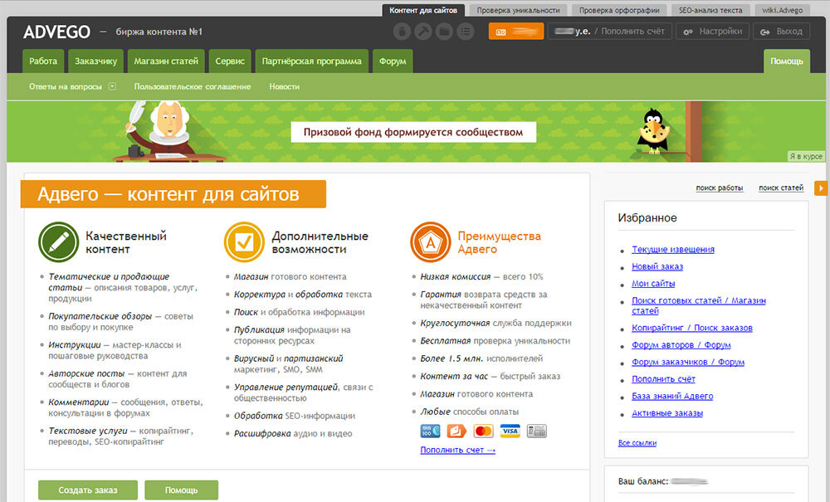Image resolution: width=830 pixels, height=502 pixels.
Task: Switch to Проверка орфографии top tab
Action: pos(619,10)
